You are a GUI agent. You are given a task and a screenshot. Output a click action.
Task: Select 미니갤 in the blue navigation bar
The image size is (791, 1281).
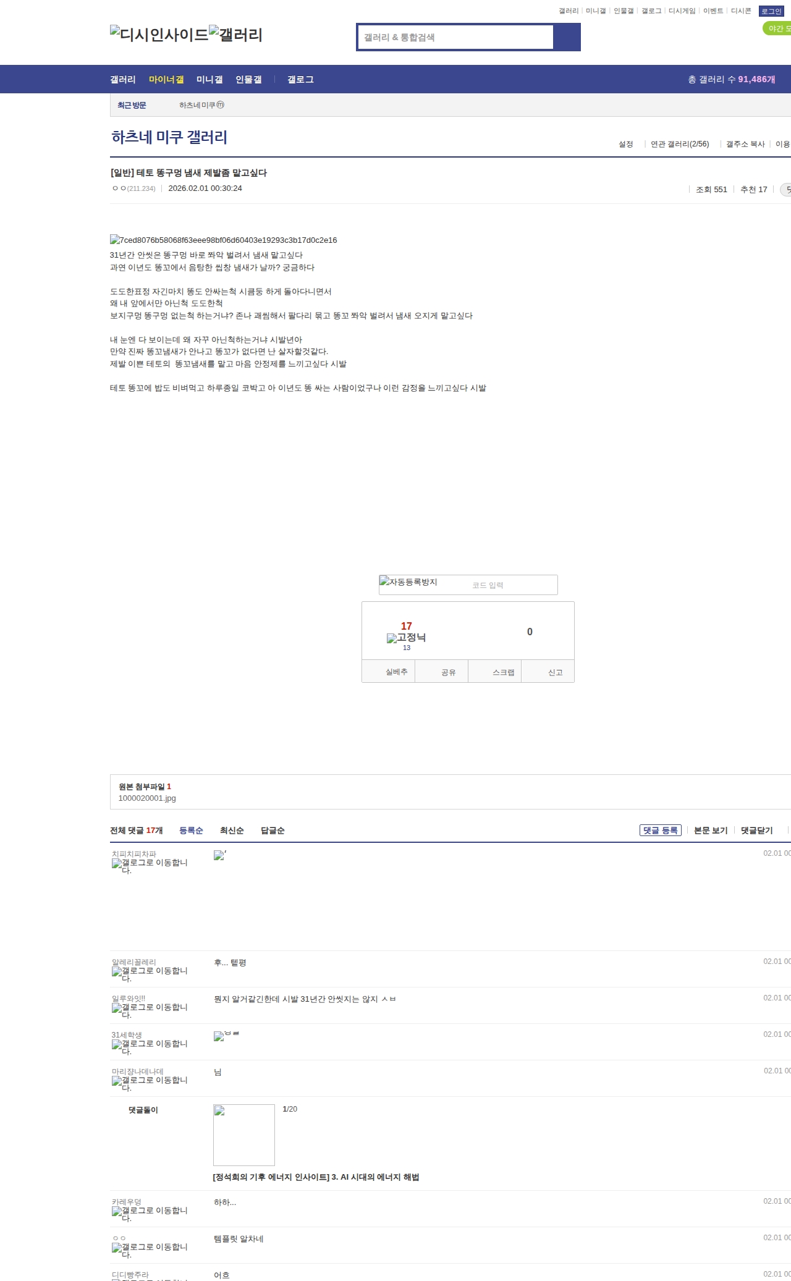209,79
